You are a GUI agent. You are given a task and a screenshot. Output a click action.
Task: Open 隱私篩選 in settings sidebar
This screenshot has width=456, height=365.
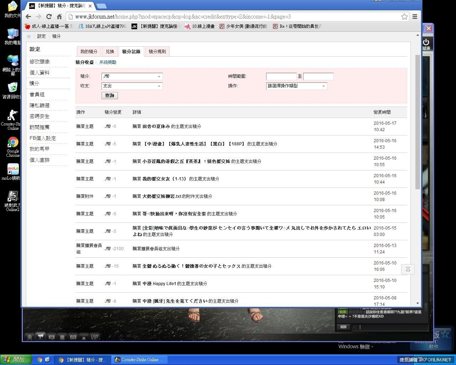pos(40,106)
